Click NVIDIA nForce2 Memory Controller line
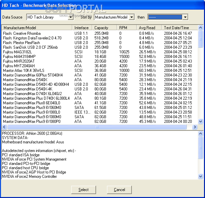Viewport: 205px width, 198px height. pos(29,176)
